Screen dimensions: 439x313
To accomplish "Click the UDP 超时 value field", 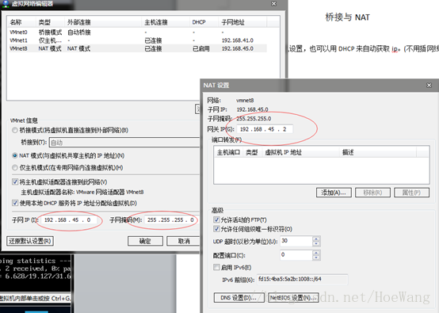I will click(296, 241).
